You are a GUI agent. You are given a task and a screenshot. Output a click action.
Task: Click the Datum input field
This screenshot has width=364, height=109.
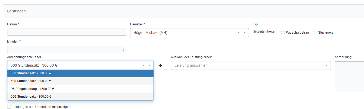pos(67,32)
